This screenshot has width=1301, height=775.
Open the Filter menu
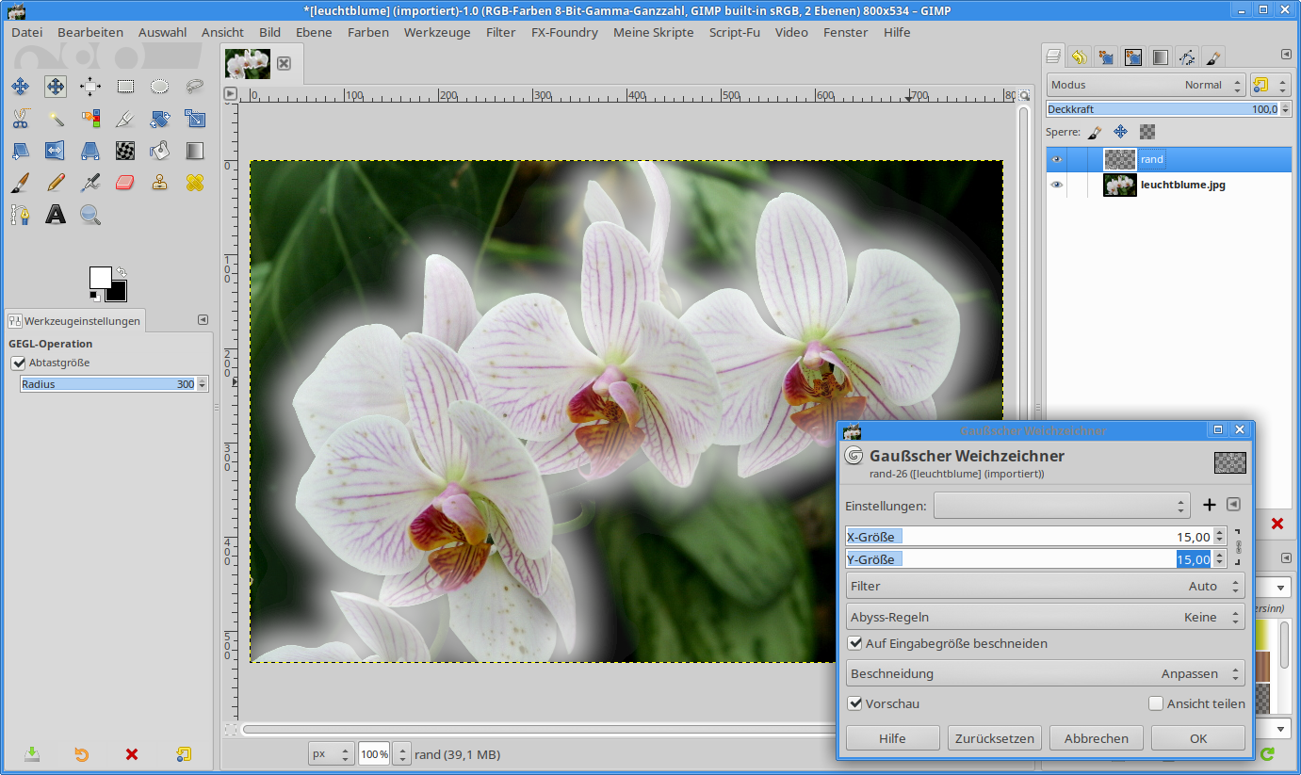(x=500, y=32)
